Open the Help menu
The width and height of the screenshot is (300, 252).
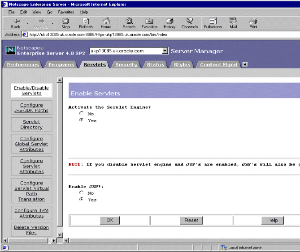(x=84, y=12)
